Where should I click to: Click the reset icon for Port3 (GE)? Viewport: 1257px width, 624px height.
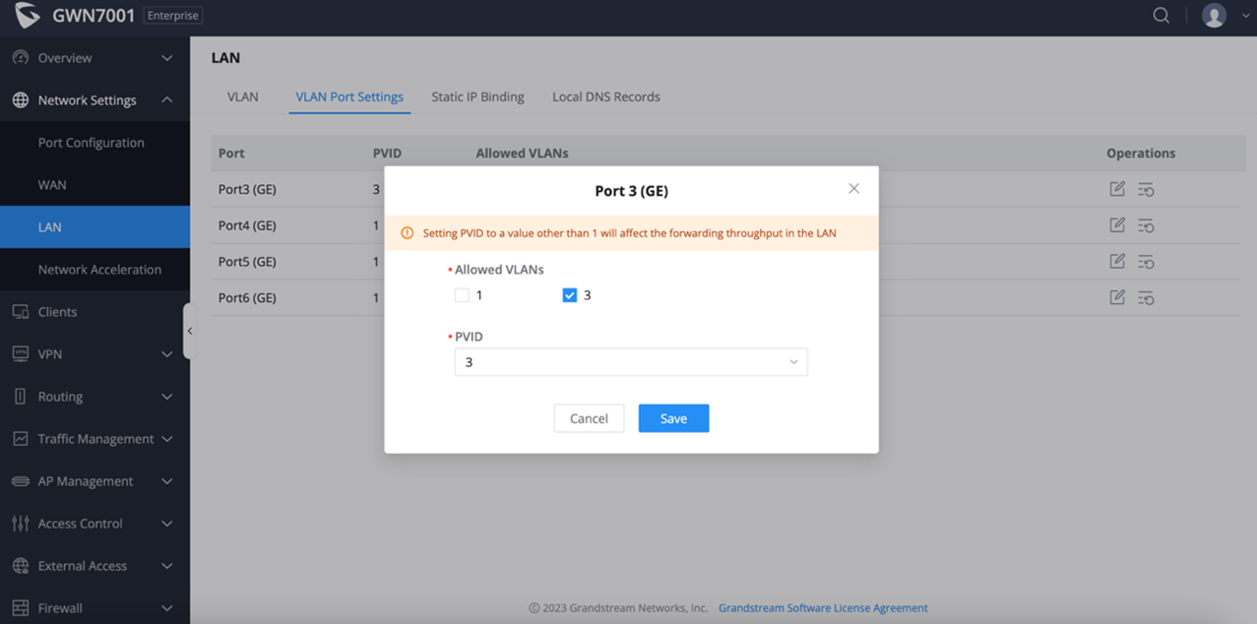pyautogui.click(x=1146, y=189)
